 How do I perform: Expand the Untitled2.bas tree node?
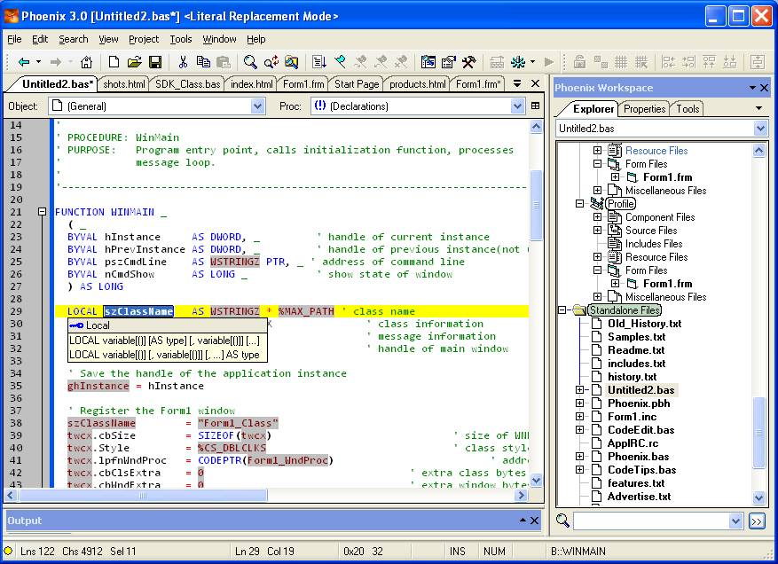coord(580,390)
